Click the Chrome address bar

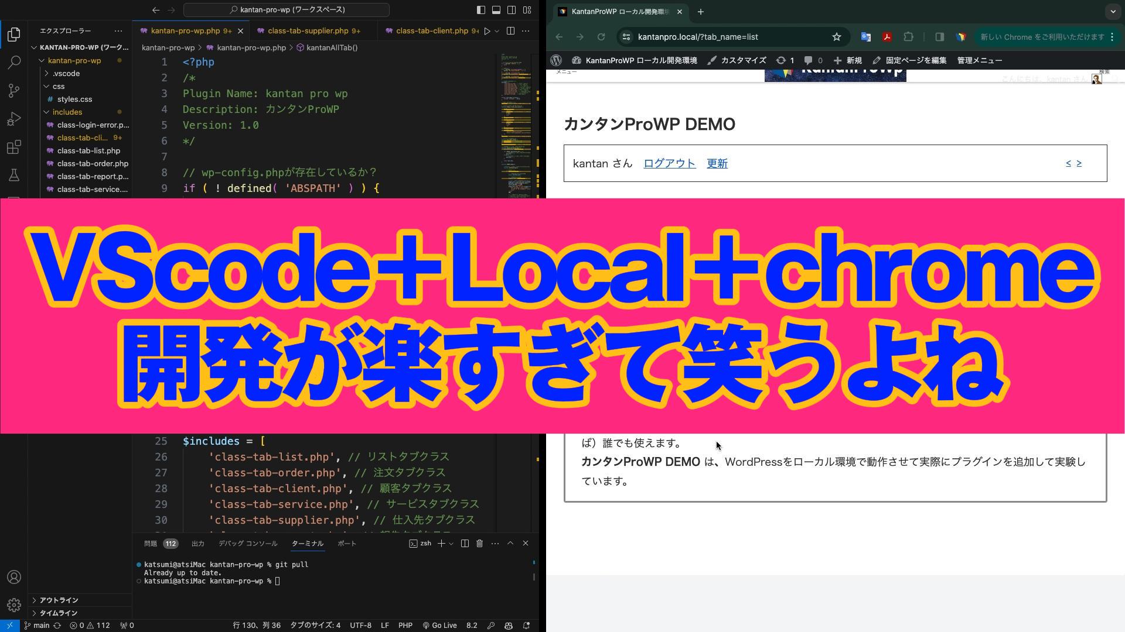pyautogui.click(x=732, y=37)
